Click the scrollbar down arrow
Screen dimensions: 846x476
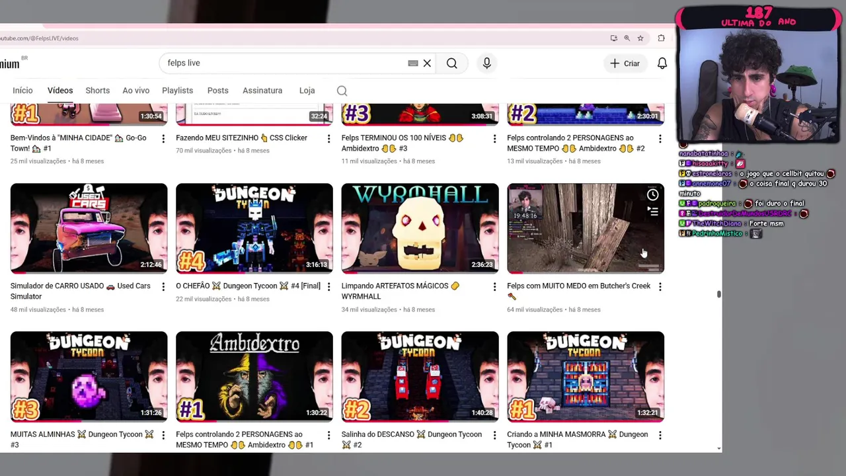718,449
